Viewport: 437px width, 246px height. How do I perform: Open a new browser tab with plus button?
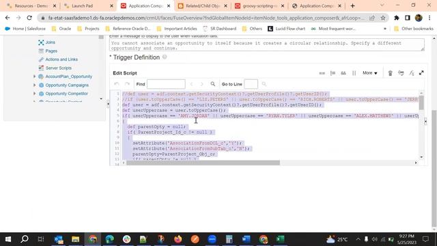pyautogui.click(x=352, y=6)
